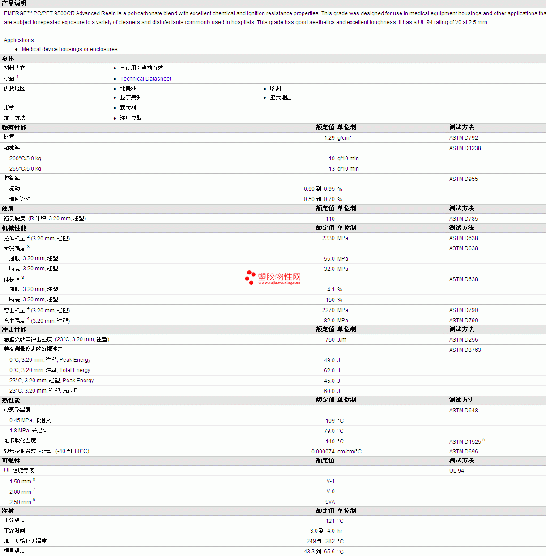Select the ASTM D785 hardness method
Viewport: 546px width, 556px height.
[x=463, y=219]
